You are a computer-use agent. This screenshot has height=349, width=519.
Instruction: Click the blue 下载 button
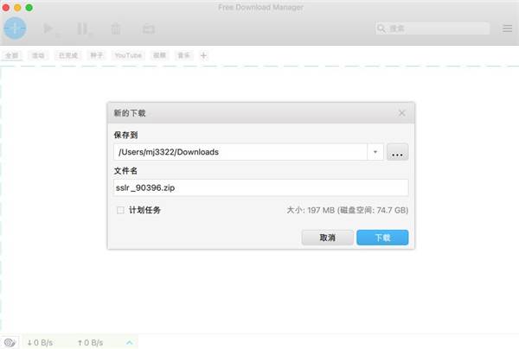click(x=382, y=238)
